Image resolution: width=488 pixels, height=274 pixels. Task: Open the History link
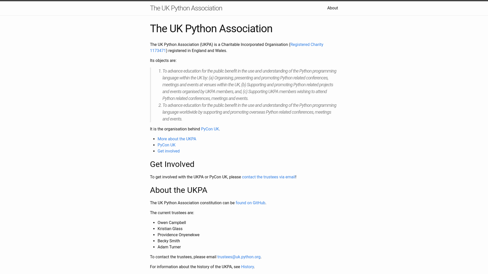pyautogui.click(x=247, y=267)
